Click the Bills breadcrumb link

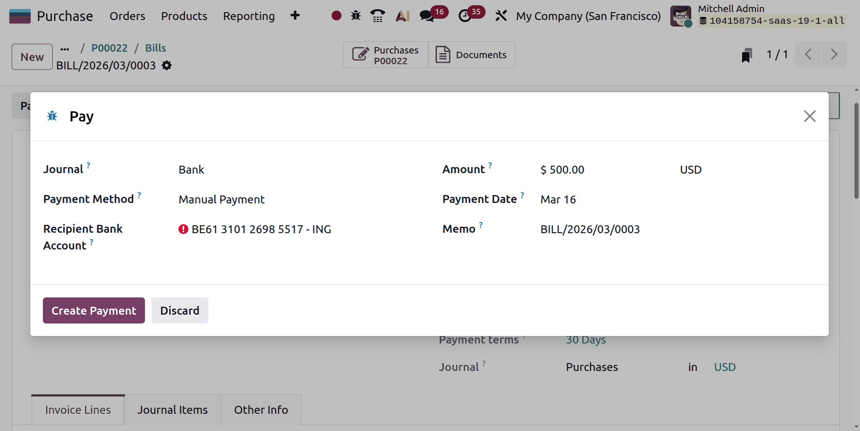coord(155,47)
